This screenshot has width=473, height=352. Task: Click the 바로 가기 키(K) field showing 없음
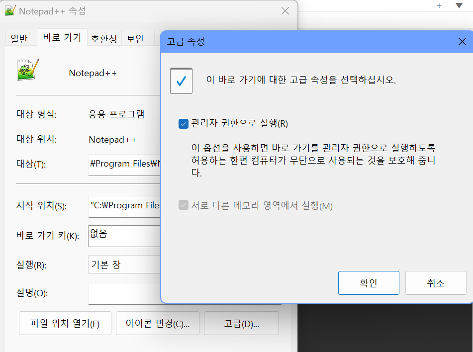124,236
